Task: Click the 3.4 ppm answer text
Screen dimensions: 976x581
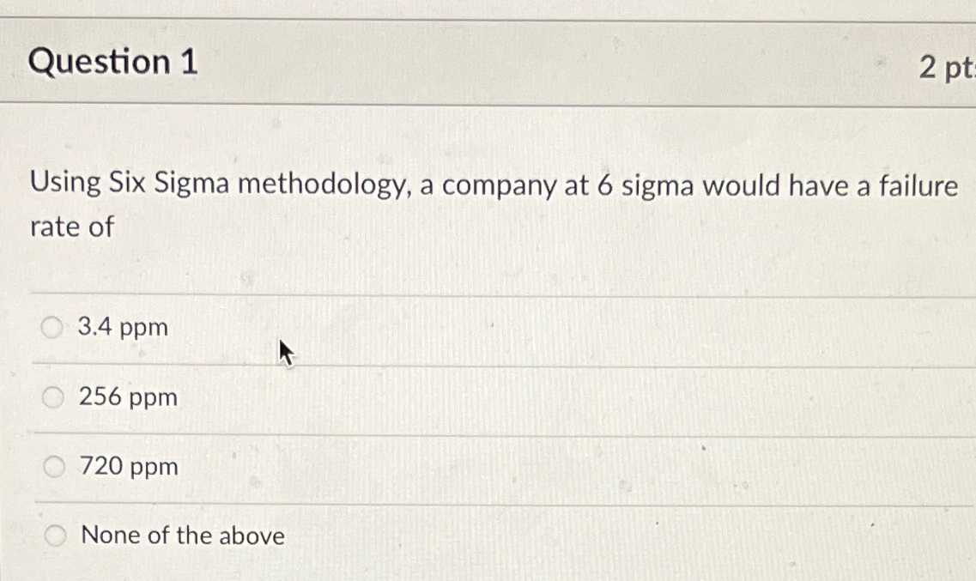Action: click(x=122, y=326)
